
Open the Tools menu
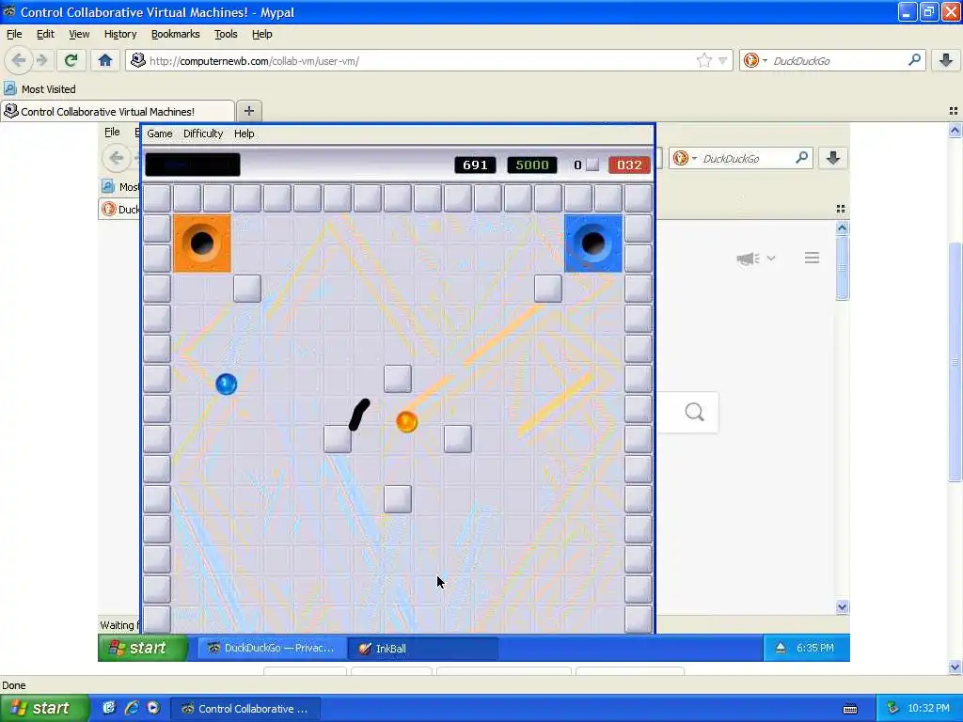[x=226, y=34]
